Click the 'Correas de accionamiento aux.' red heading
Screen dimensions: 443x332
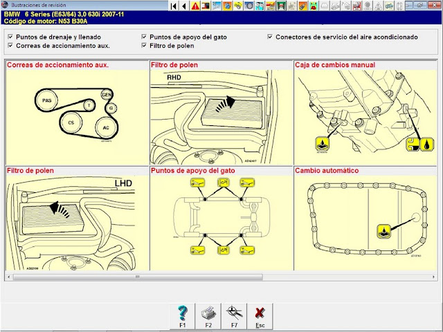click(58, 65)
